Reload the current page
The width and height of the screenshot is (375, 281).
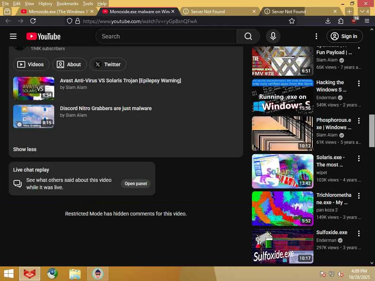coord(33,21)
